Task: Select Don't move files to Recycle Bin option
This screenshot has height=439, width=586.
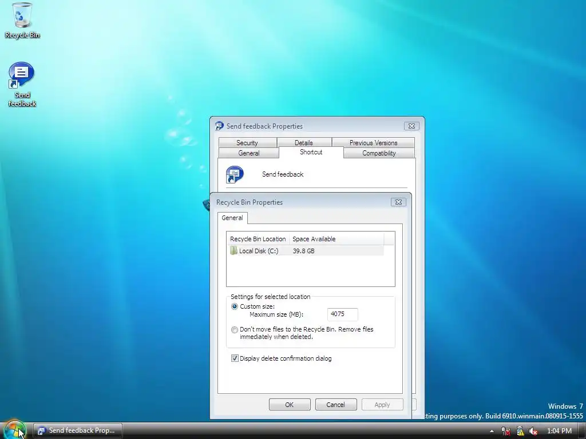Action: [x=234, y=330]
